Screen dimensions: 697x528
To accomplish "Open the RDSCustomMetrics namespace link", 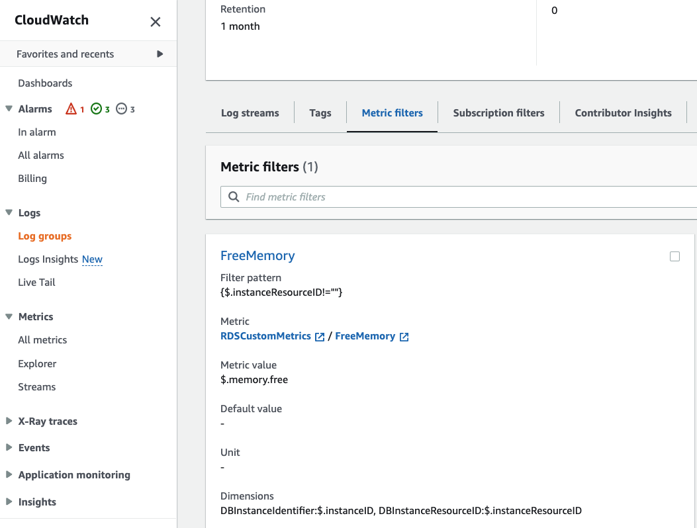I will 266,336.
